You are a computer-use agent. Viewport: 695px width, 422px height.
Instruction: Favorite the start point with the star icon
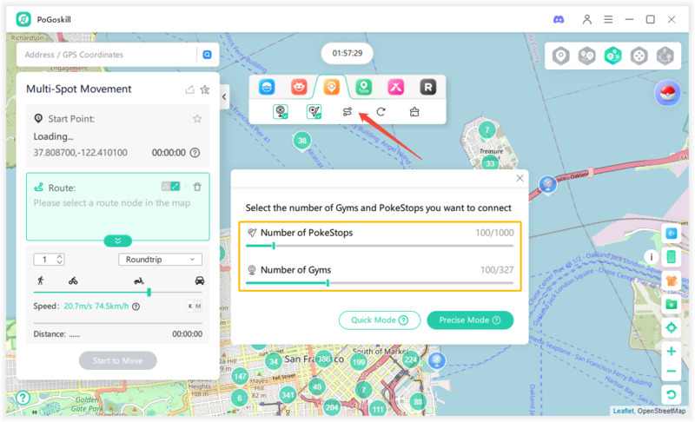pos(197,119)
